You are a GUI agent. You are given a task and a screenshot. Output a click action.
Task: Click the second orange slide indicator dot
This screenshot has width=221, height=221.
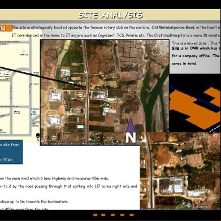click(x=103, y=215)
